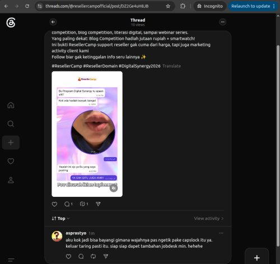280x264 pixels.
Task: Share the post with paper plane icon
Action: (98, 204)
